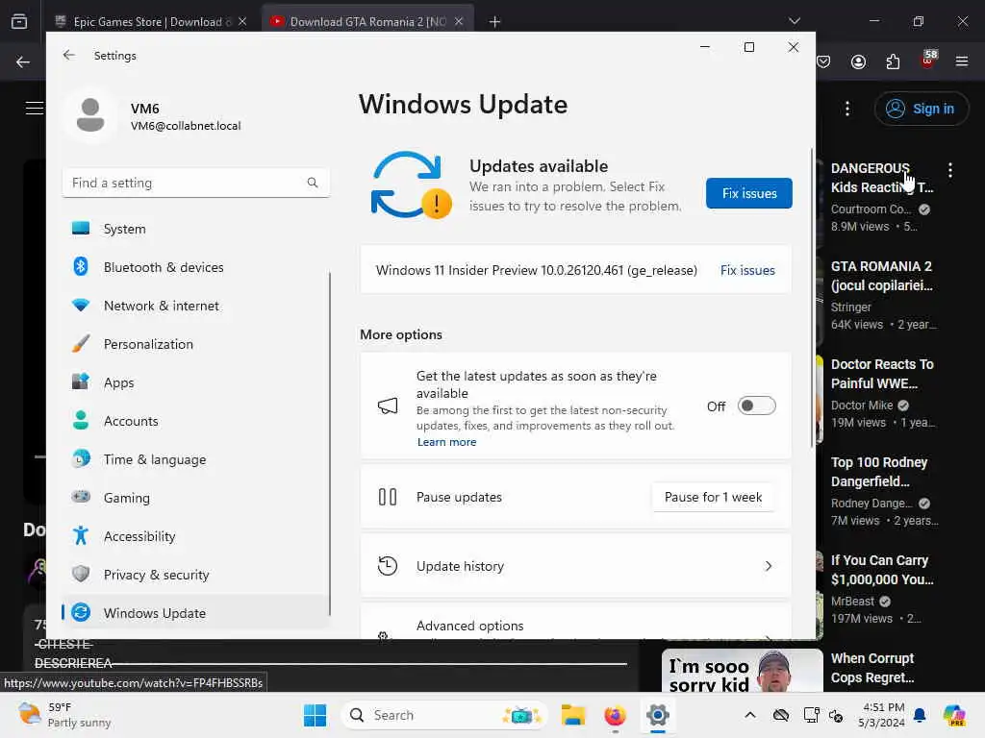
Task: Click YouTube Sign in button
Action: 921,109
